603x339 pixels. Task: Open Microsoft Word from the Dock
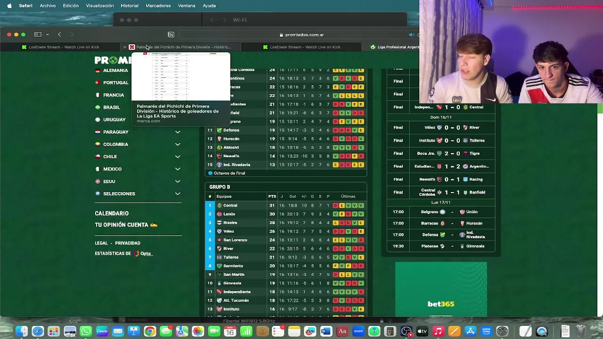[326, 331]
